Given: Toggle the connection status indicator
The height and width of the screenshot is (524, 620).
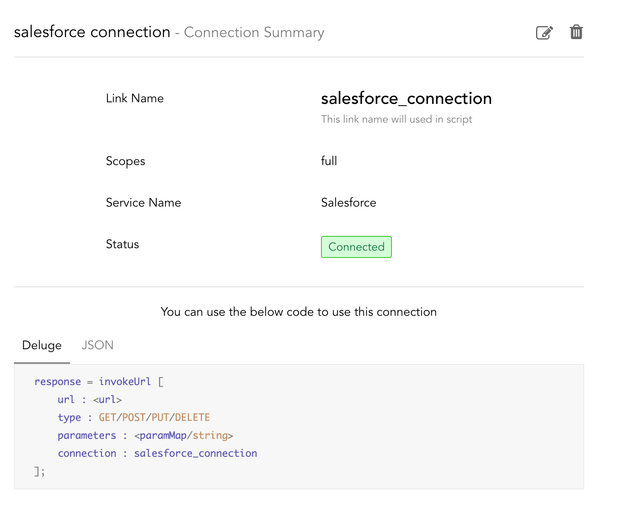Looking at the screenshot, I should [356, 247].
